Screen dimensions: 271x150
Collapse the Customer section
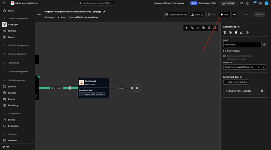(4, 134)
